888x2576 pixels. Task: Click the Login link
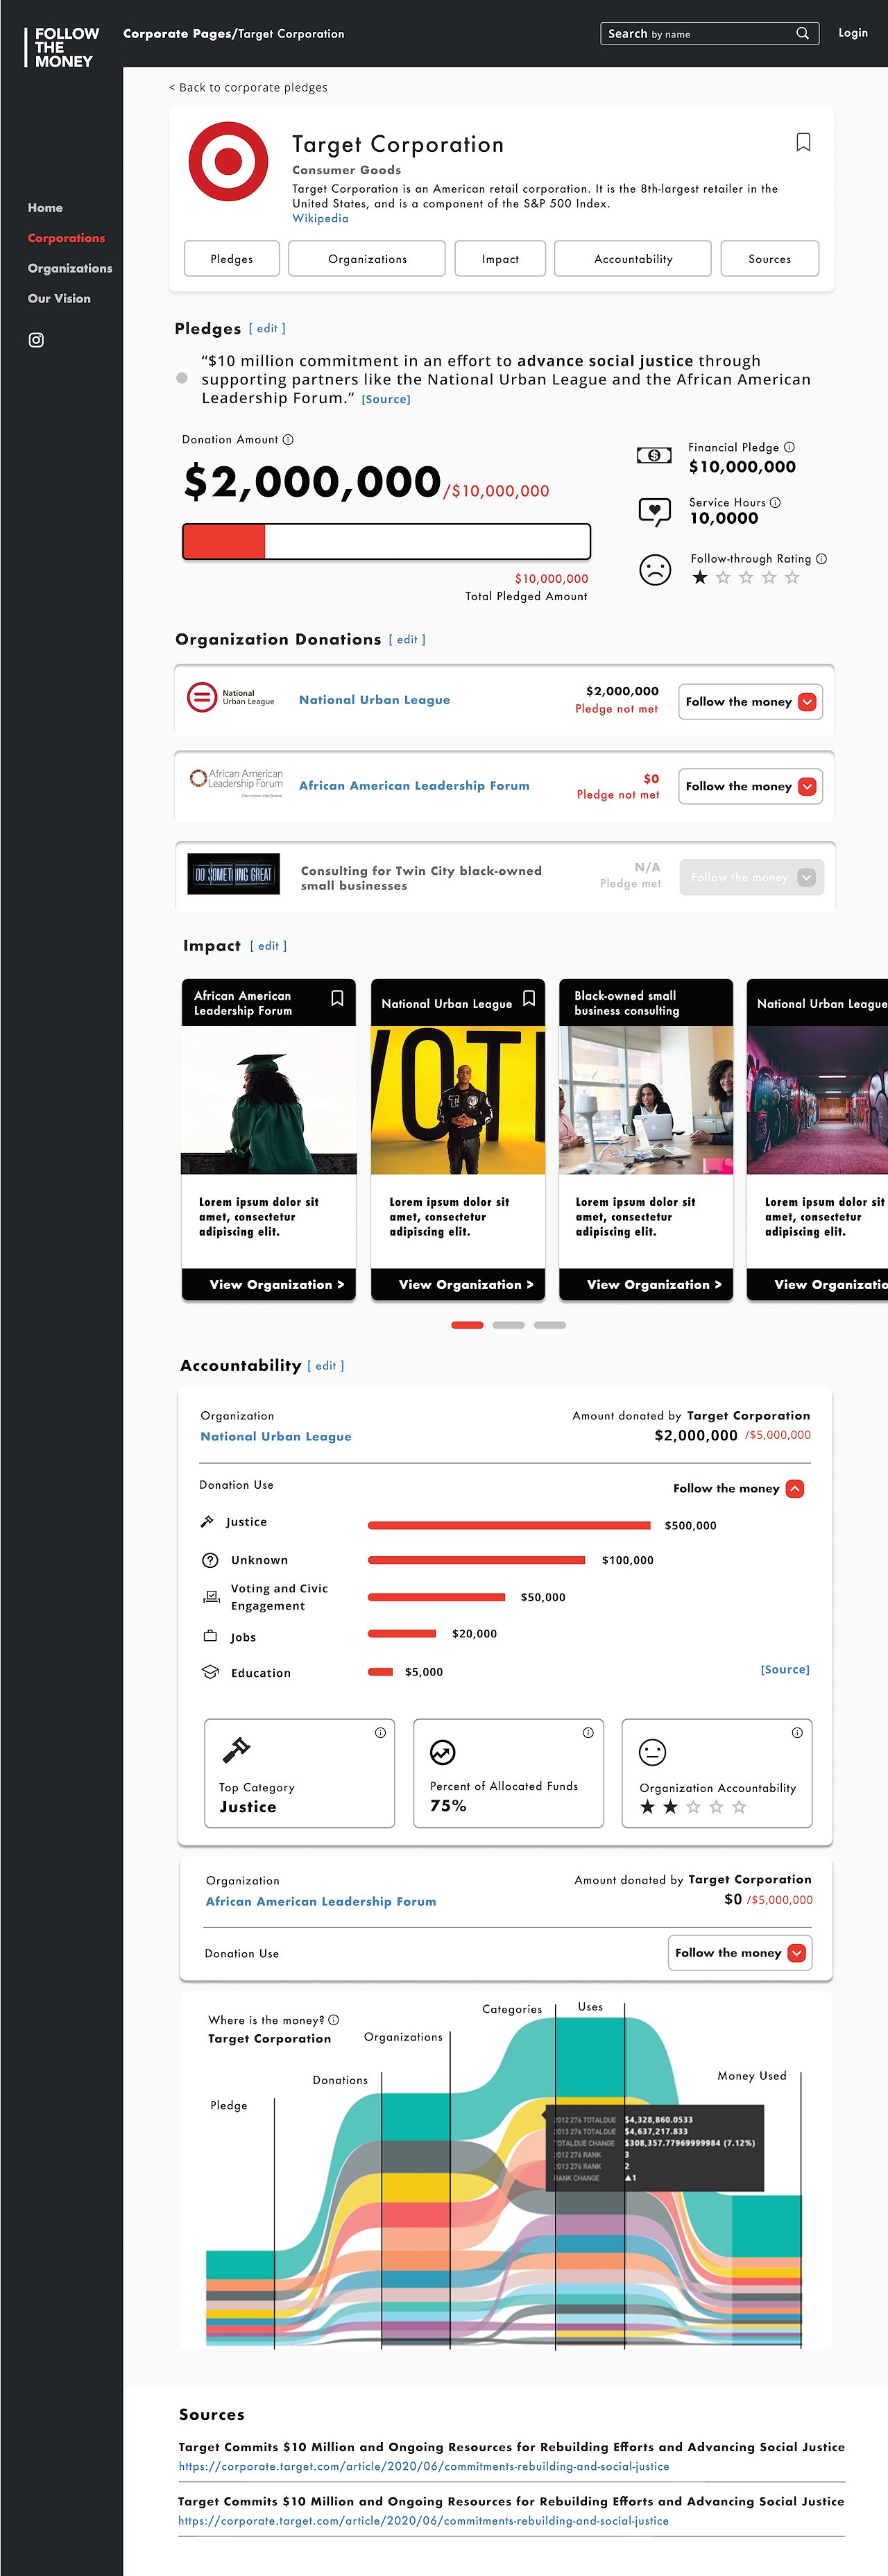coord(853,33)
